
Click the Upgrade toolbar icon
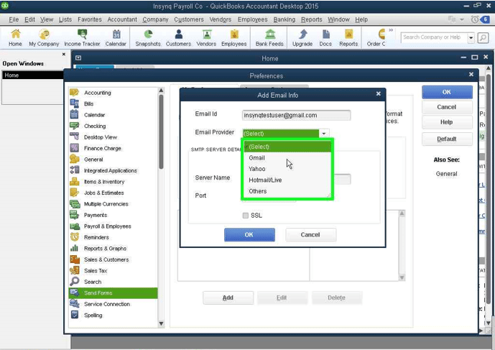click(302, 37)
